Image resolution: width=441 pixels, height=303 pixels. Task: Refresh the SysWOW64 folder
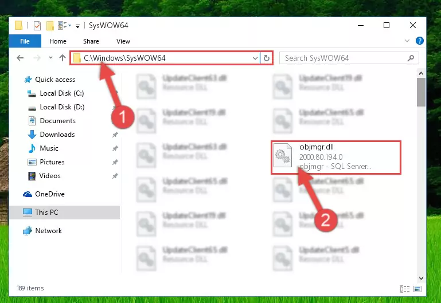[x=266, y=58]
